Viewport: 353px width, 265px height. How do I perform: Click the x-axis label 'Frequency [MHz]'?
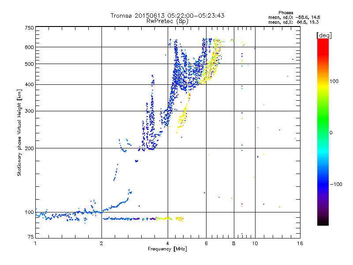[x=167, y=249]
